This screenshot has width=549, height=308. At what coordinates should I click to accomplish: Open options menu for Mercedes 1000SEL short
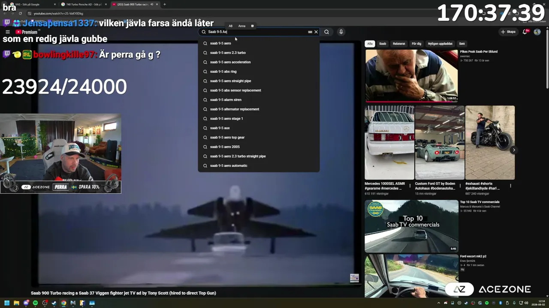[x=410, y=186]
